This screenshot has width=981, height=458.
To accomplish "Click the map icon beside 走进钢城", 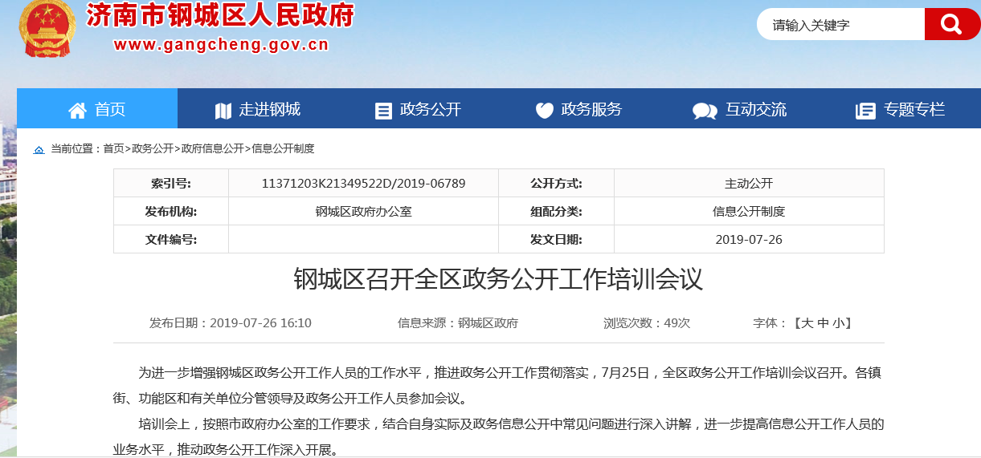I will pos(223,110).
